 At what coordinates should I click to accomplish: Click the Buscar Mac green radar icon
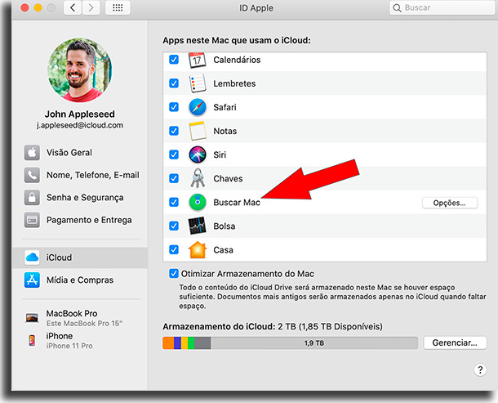(198, 202)
